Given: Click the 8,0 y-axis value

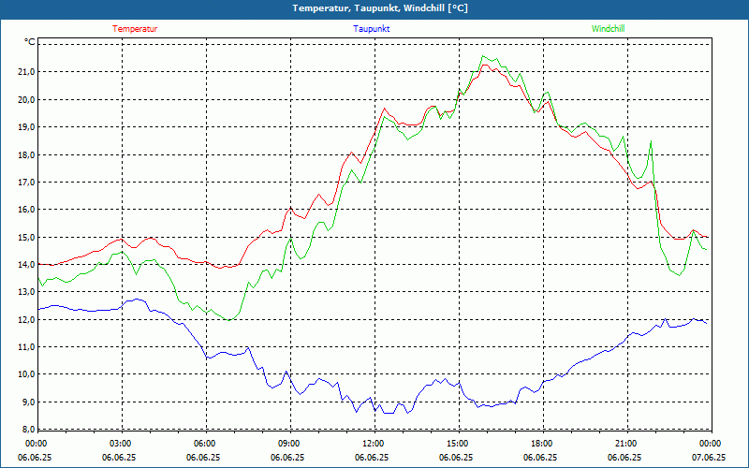Looking at the screenshot, I should 29,430.
